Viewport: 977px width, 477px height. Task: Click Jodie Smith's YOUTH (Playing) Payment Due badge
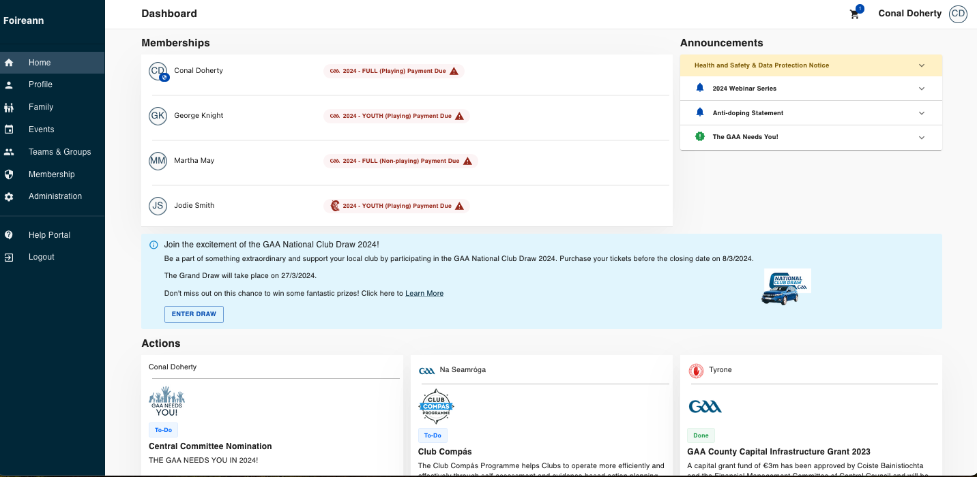[x=396, y=206]
